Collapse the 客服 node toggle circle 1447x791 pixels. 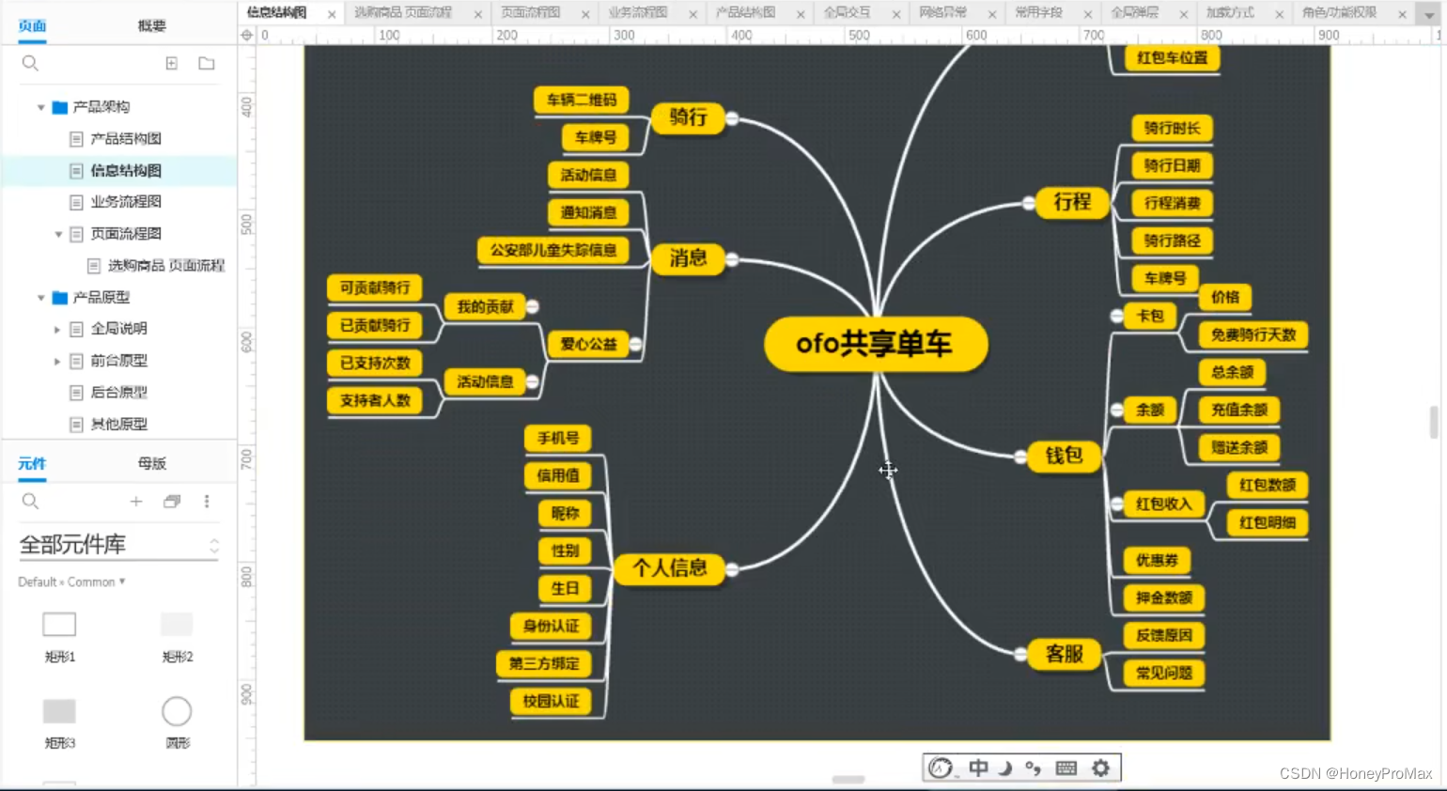click(x=1020, y=654)
